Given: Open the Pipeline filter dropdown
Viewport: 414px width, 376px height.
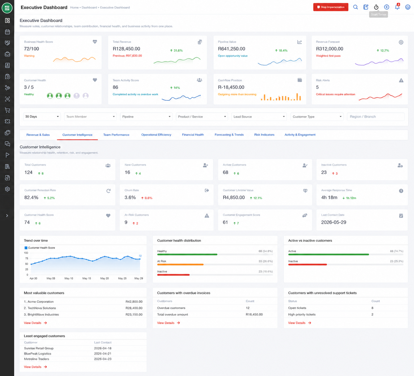Looking at the screenshot, I should point(146,117).
